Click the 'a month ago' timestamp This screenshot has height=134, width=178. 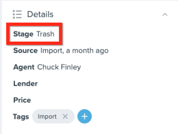tap(87, 51)
